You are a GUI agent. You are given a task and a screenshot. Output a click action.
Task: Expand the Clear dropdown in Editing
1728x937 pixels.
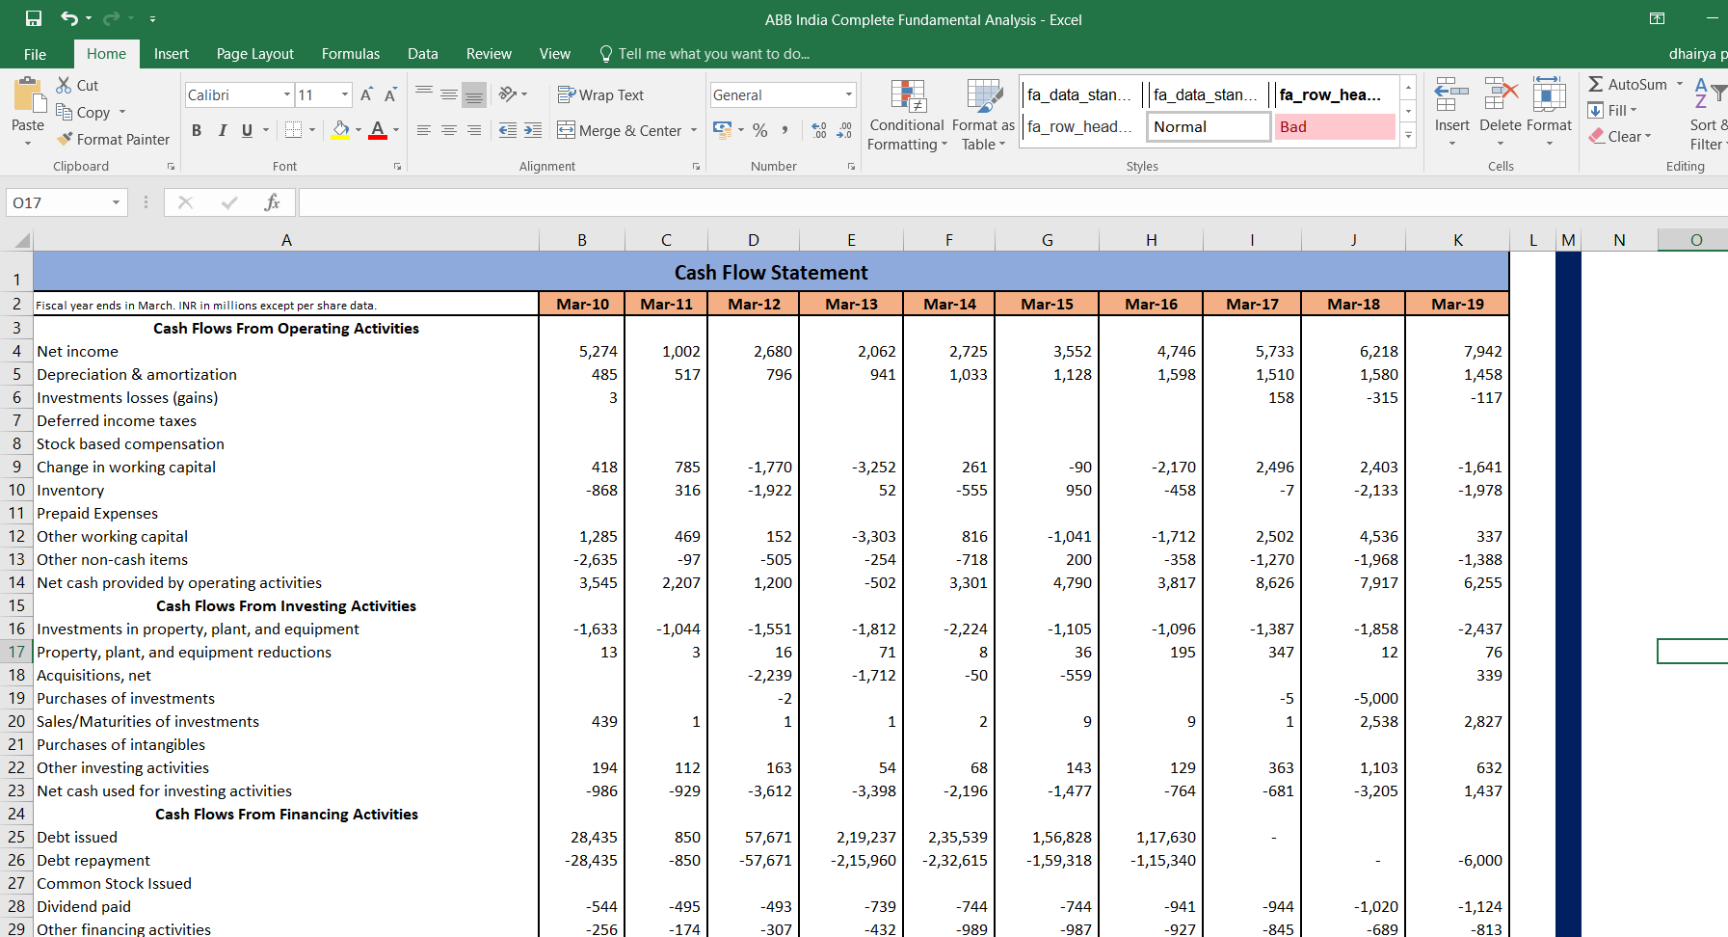coord(1648,136)
